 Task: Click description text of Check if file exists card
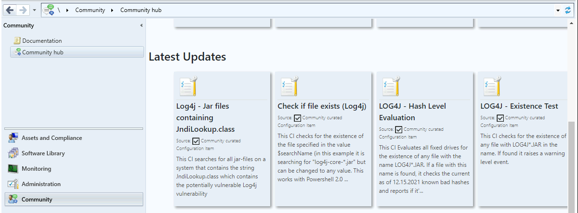point(322,158)
